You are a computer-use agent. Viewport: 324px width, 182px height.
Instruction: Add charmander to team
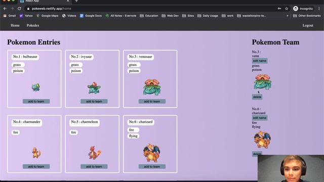coord(36,166)
